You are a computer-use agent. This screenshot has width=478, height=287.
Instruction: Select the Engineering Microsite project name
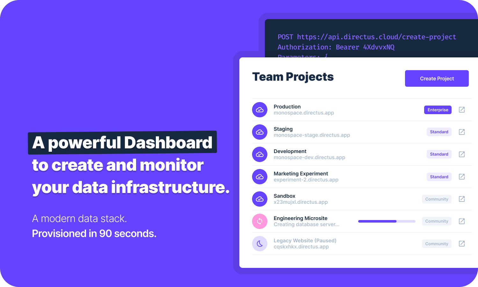click(x=301, y=218)
